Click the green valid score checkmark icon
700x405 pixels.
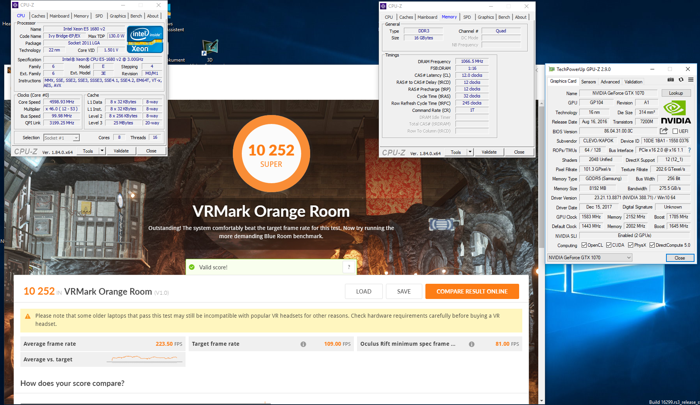[x=192, y=267]
